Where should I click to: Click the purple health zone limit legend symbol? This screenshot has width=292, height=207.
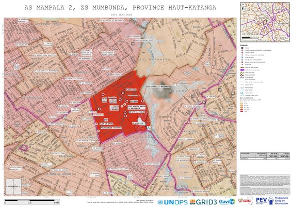[x=242, y=70]
